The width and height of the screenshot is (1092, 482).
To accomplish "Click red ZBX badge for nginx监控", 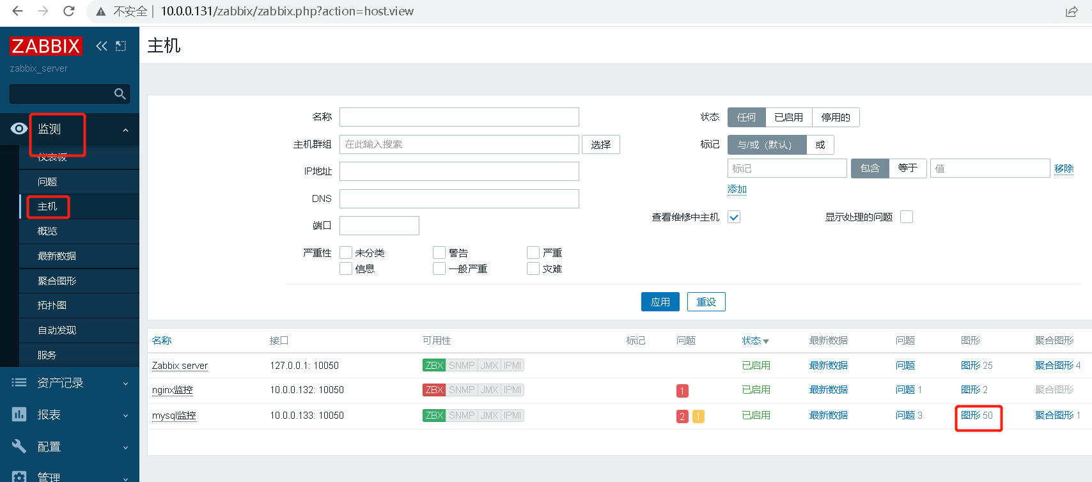I will click(x=434, y=390).
